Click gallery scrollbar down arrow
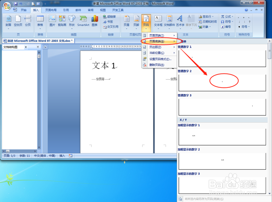The width and height of the screenshot is (272, 202). [269, 193]
